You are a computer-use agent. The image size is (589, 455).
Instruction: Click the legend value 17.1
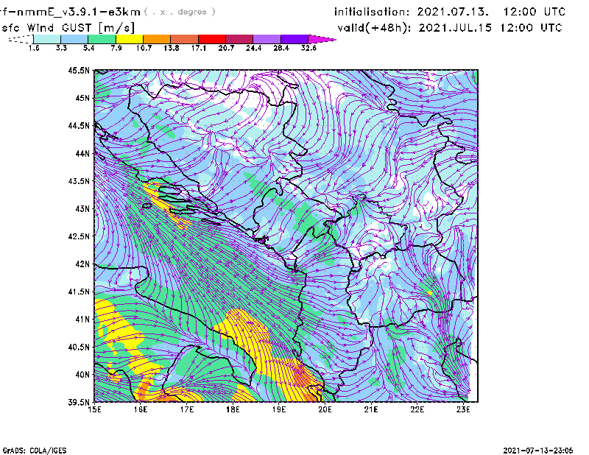(199, 48)
